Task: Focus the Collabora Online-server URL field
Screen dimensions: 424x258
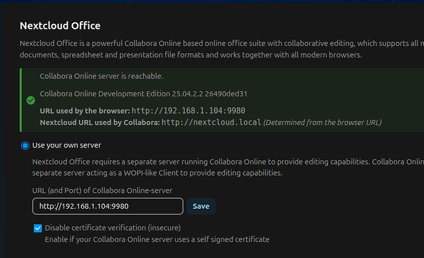Action: point(108,206)
